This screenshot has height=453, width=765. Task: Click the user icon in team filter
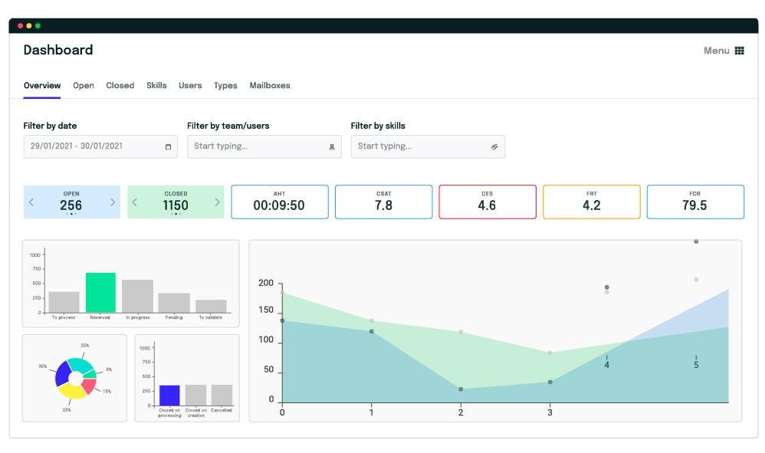click(332, 146)
